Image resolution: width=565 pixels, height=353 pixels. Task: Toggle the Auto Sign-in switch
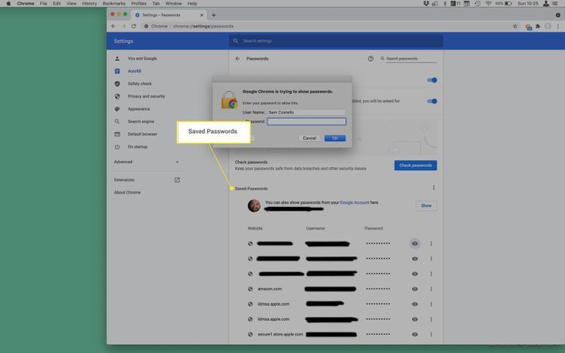(432, 101)
